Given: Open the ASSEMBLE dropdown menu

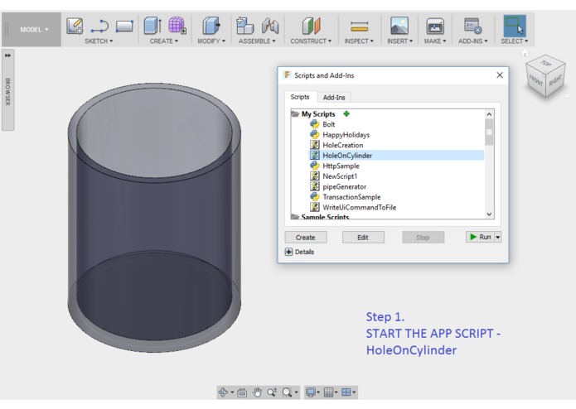Looking at the screenshot, I should coord(257,41).
